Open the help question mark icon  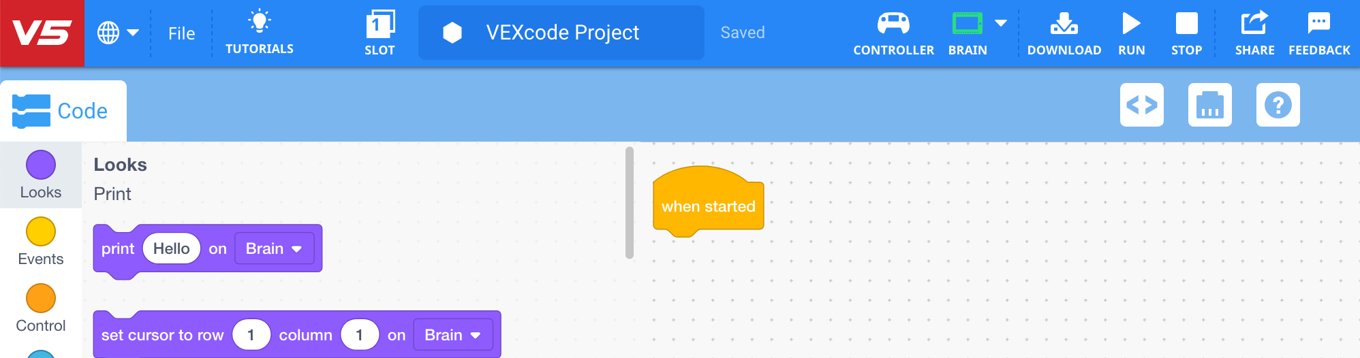(x=1278, y=105)
